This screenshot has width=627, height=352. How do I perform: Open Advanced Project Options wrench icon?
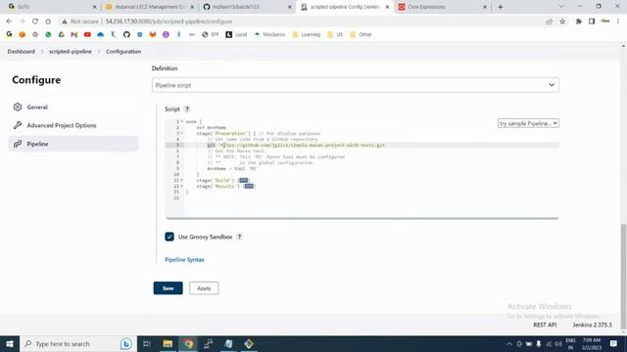coord(18,125)
